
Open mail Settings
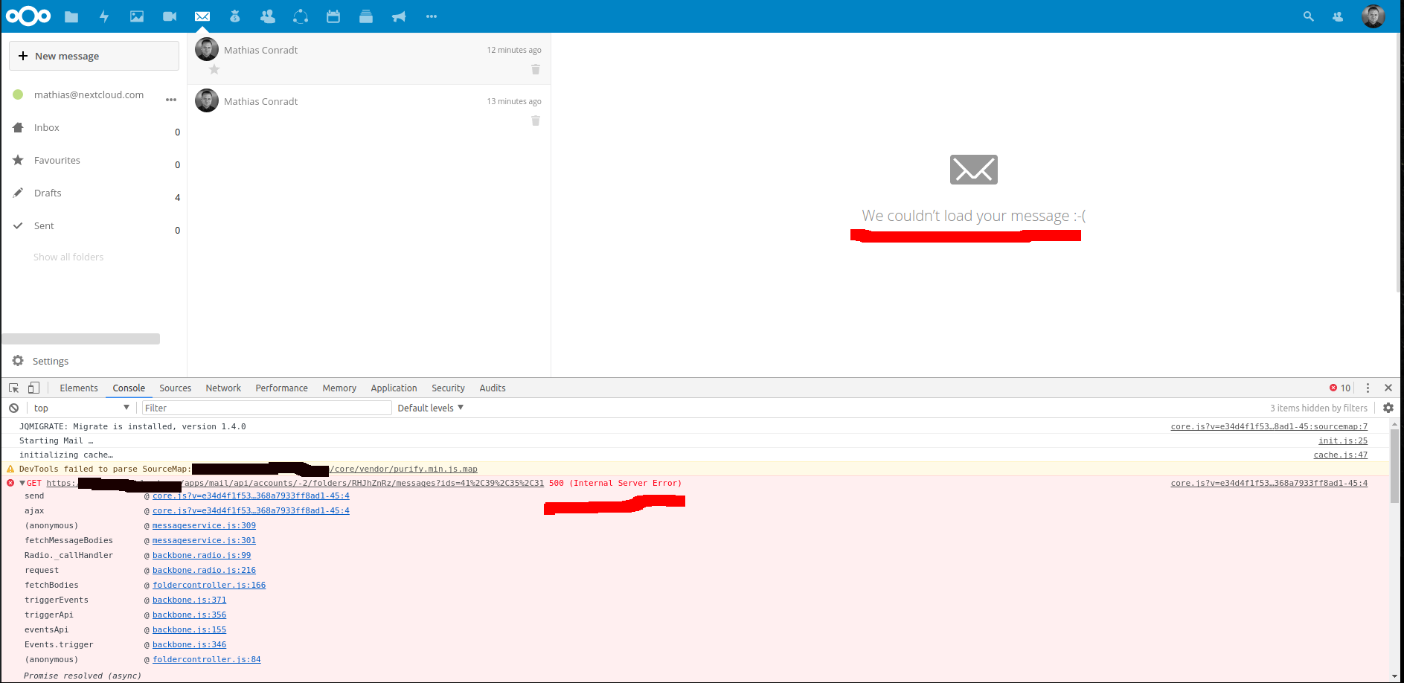51,361
